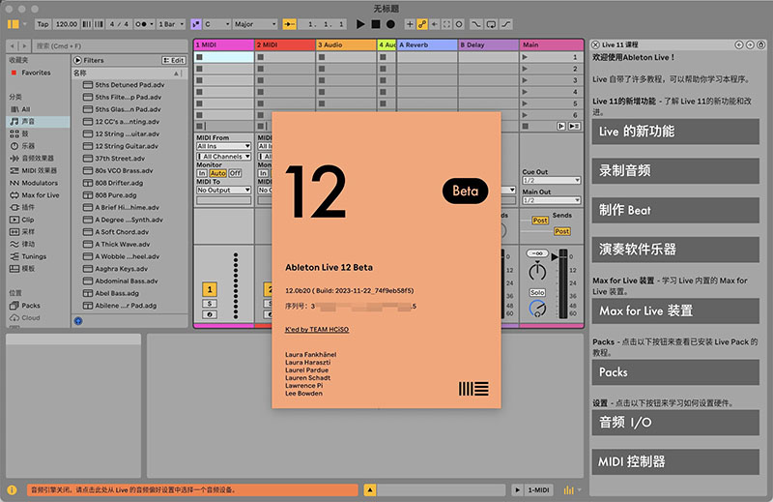773x502 pixels.
Task: Click the transport Stop button
Action: 376,24
